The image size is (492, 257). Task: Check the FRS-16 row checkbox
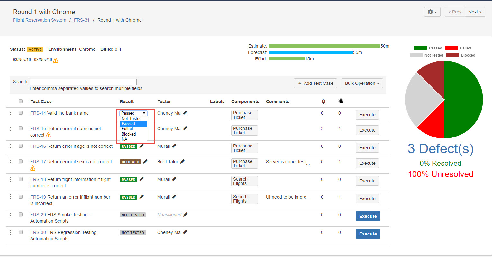coord(21,146)
